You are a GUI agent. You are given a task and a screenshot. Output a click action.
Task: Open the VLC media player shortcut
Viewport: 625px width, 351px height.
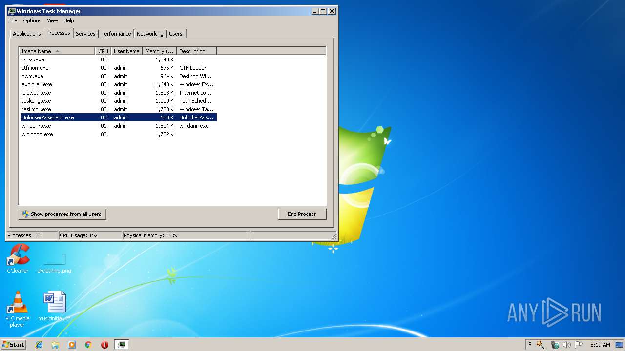click(18, 309)
